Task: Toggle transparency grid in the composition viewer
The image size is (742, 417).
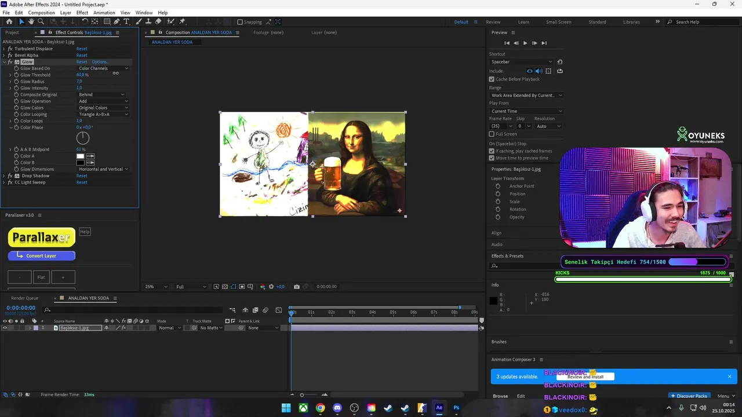Action: 225,287
